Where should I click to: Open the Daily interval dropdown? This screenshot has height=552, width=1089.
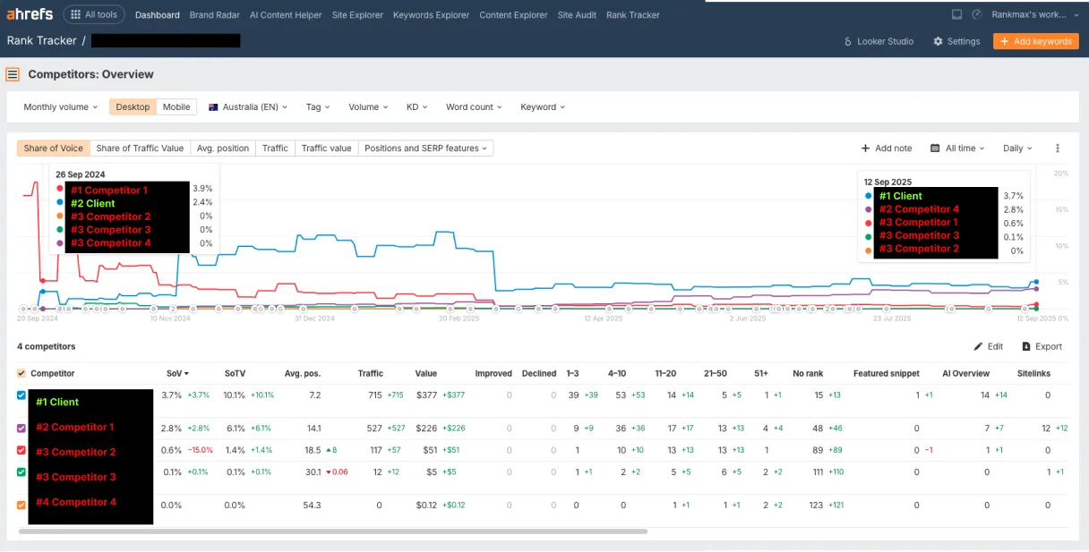pyautogui.click(x=1018, y=149)
